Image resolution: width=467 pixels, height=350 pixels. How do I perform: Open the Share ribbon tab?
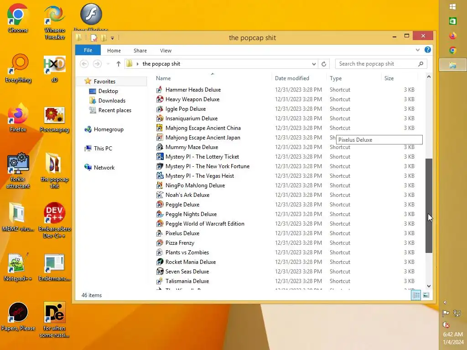140,51
